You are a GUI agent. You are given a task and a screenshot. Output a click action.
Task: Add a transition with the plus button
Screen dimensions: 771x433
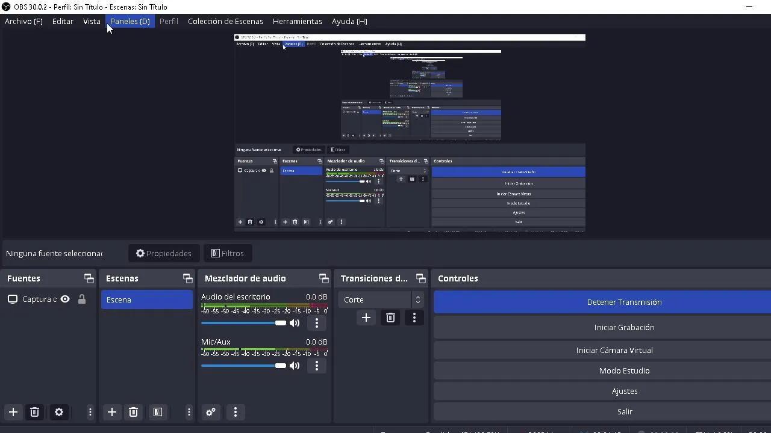366,318
